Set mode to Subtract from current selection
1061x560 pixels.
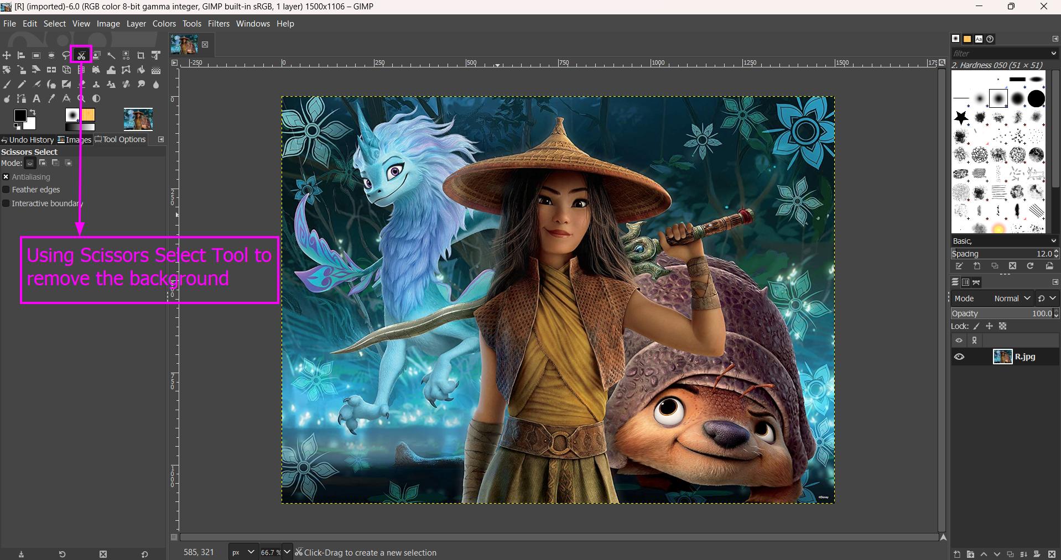[x=55, y=163]
